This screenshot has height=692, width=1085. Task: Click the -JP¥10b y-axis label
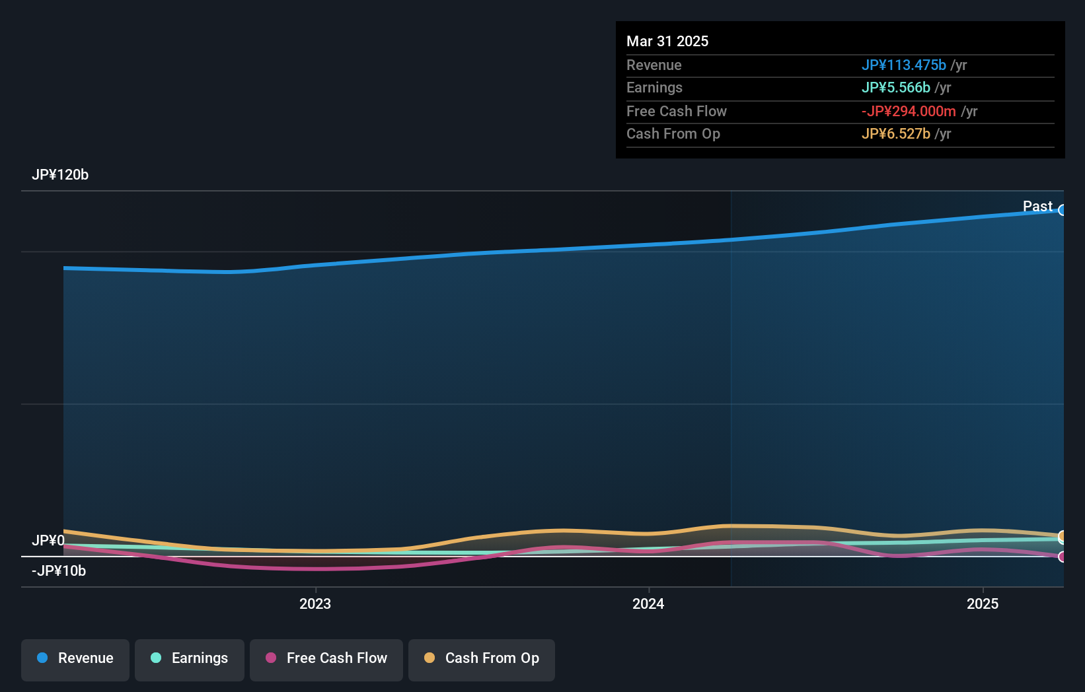point(59,571)
